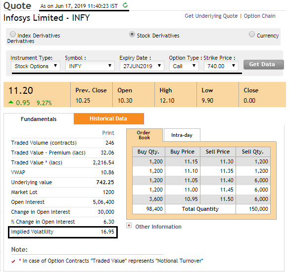Click Change in Open Interest value 30,000
The height and width of the screenshot is (274, 289).
tap(106, 212)
